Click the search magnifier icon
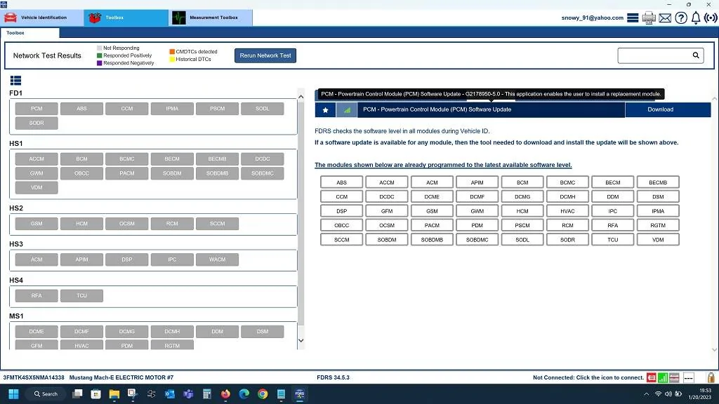The width and height of the screenshot is (719, 404). pos(696,55)
